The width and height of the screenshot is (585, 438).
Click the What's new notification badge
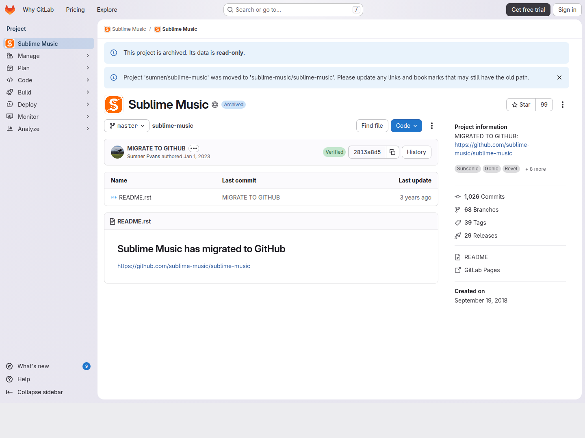click(87, 366)
